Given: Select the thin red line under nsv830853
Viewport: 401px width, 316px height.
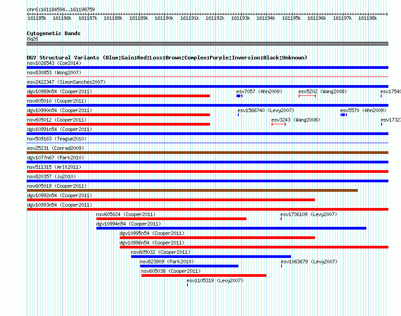Looking at the screenshot, I should [x=207, y=77].
